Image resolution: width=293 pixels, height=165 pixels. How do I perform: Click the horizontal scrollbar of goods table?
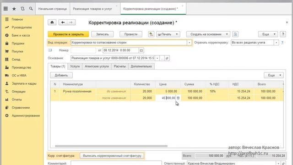111,146
